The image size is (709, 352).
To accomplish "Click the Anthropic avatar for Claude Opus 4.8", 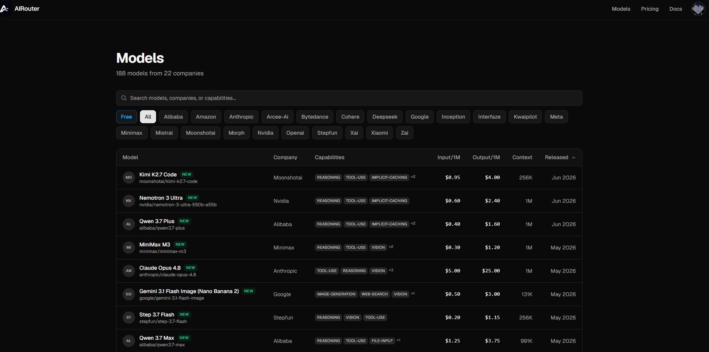I will [x=128, y=271].
